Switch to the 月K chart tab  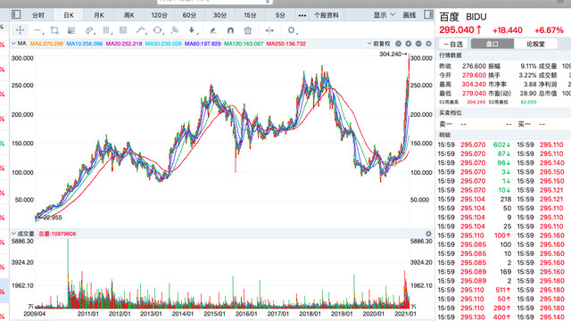tap(99, 15)
